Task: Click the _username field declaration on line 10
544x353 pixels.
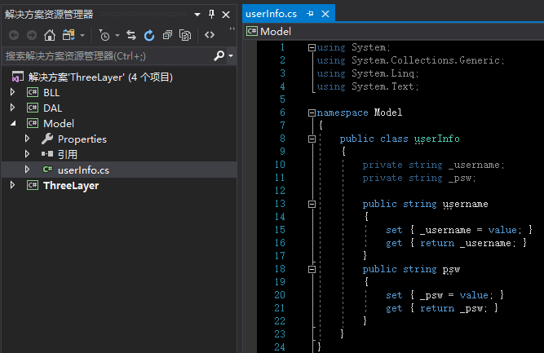Action: click(x=474, y=165)
